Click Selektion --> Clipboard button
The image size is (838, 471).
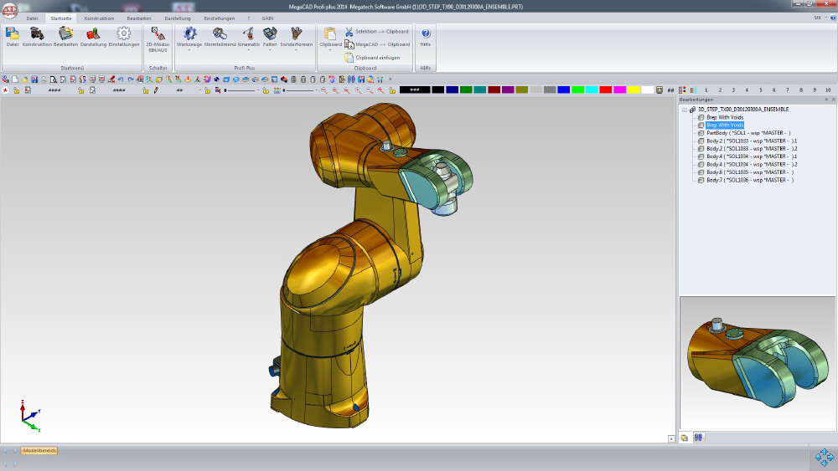point(376,31)
